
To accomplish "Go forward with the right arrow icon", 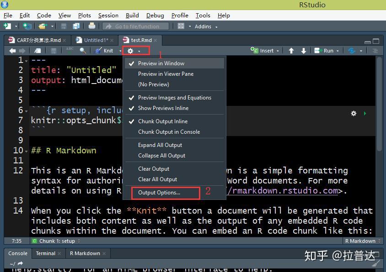I will coord(22,51).
